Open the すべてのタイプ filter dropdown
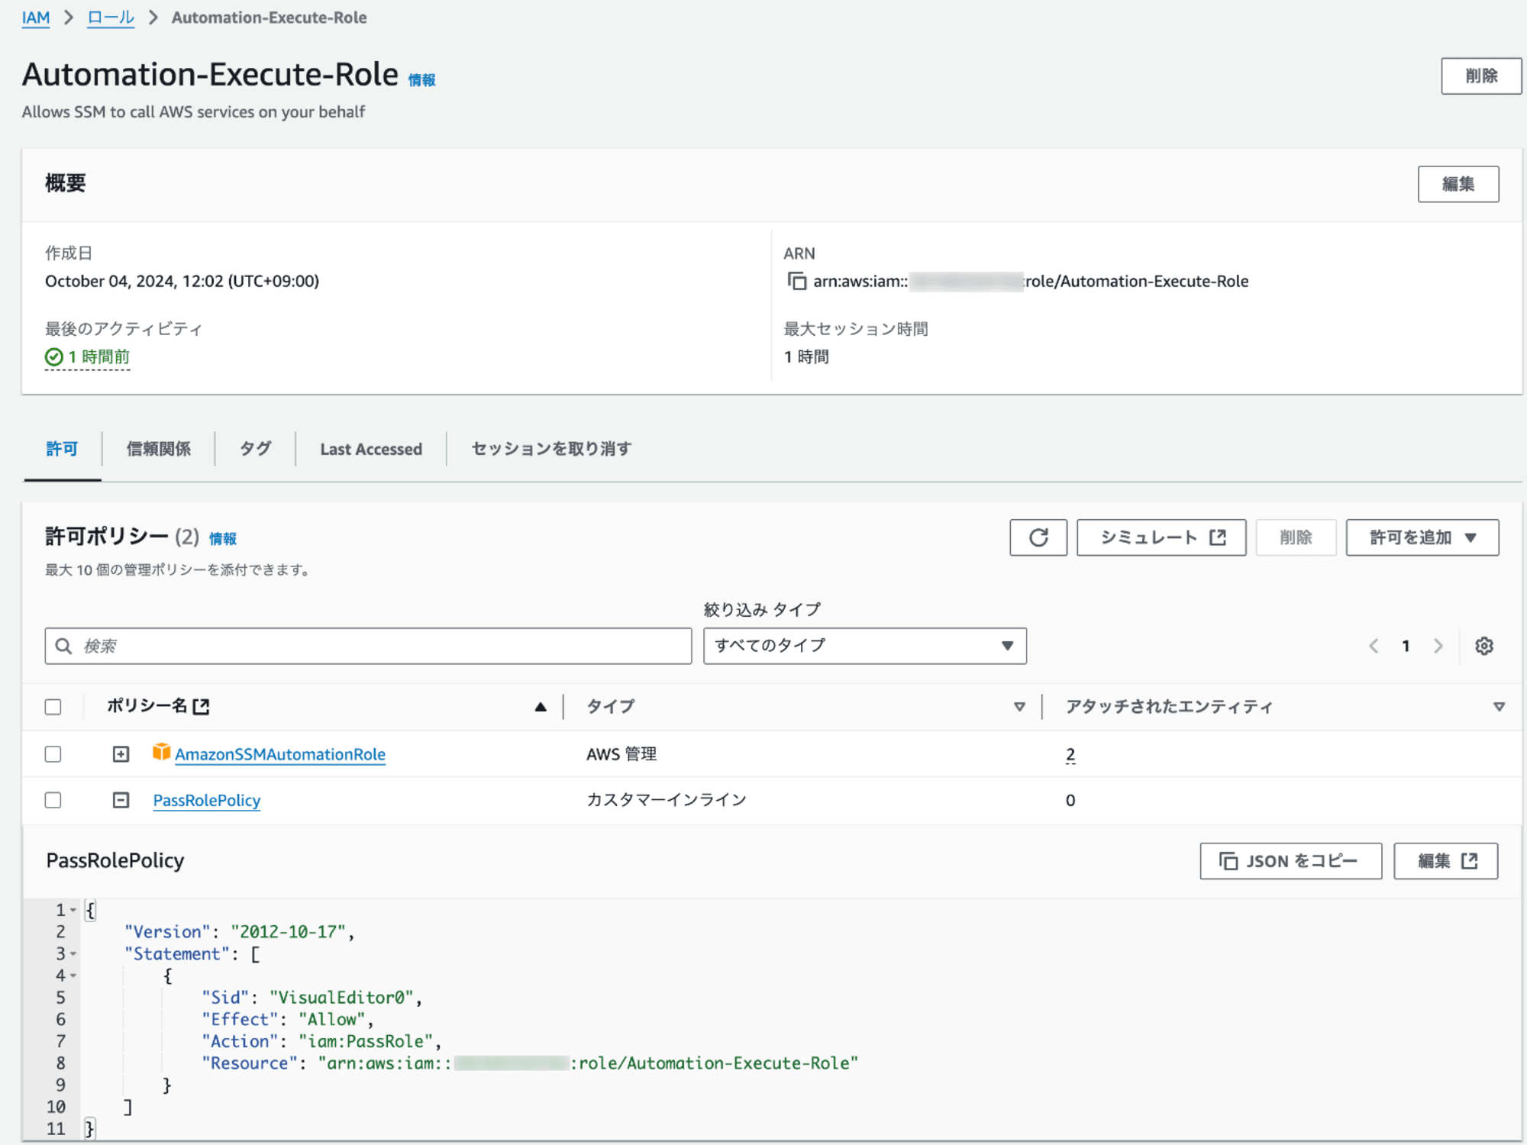The width and height of the screenshot is (1527, 1145). (865, 646)
